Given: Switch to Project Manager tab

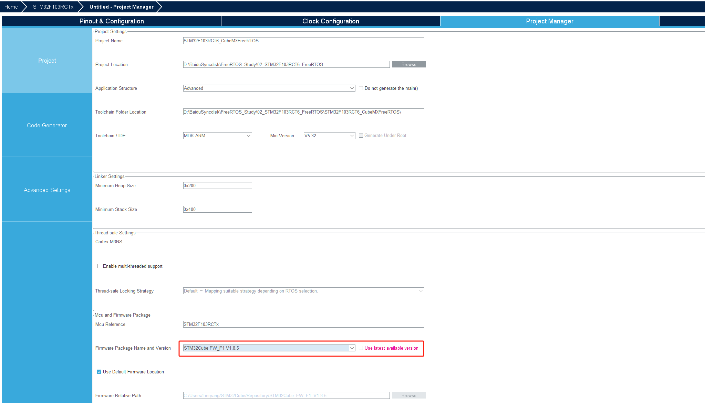Looking at the screenshot, I should coord(550,21).
